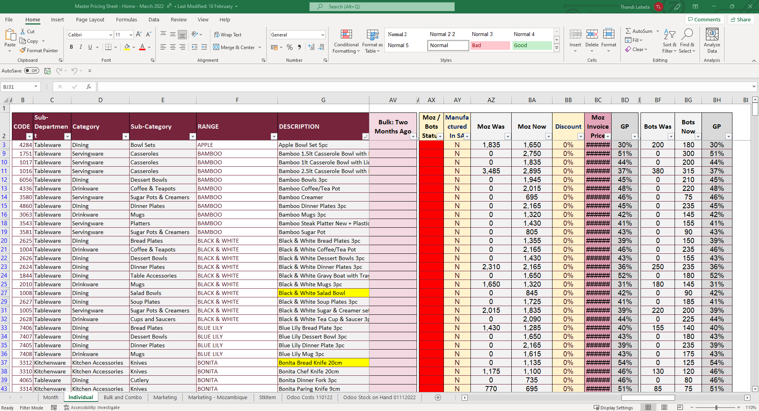Click the Format Painter brush
Image resolution: width=759 pixels, height=411 pixels.
[23, 51]
